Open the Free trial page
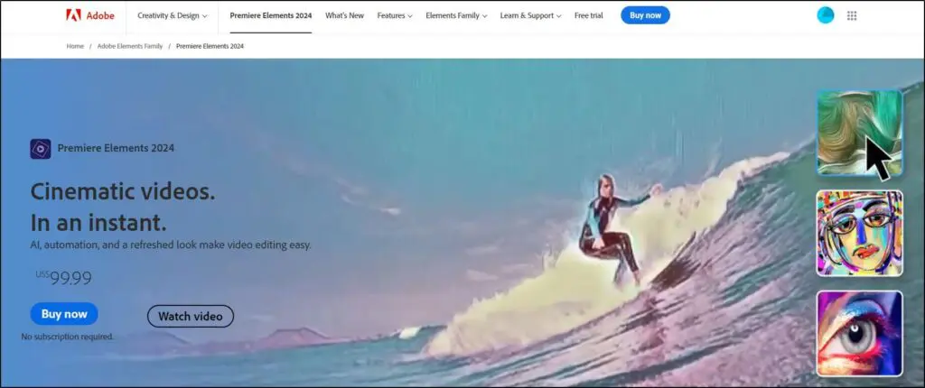 point(589,16)
